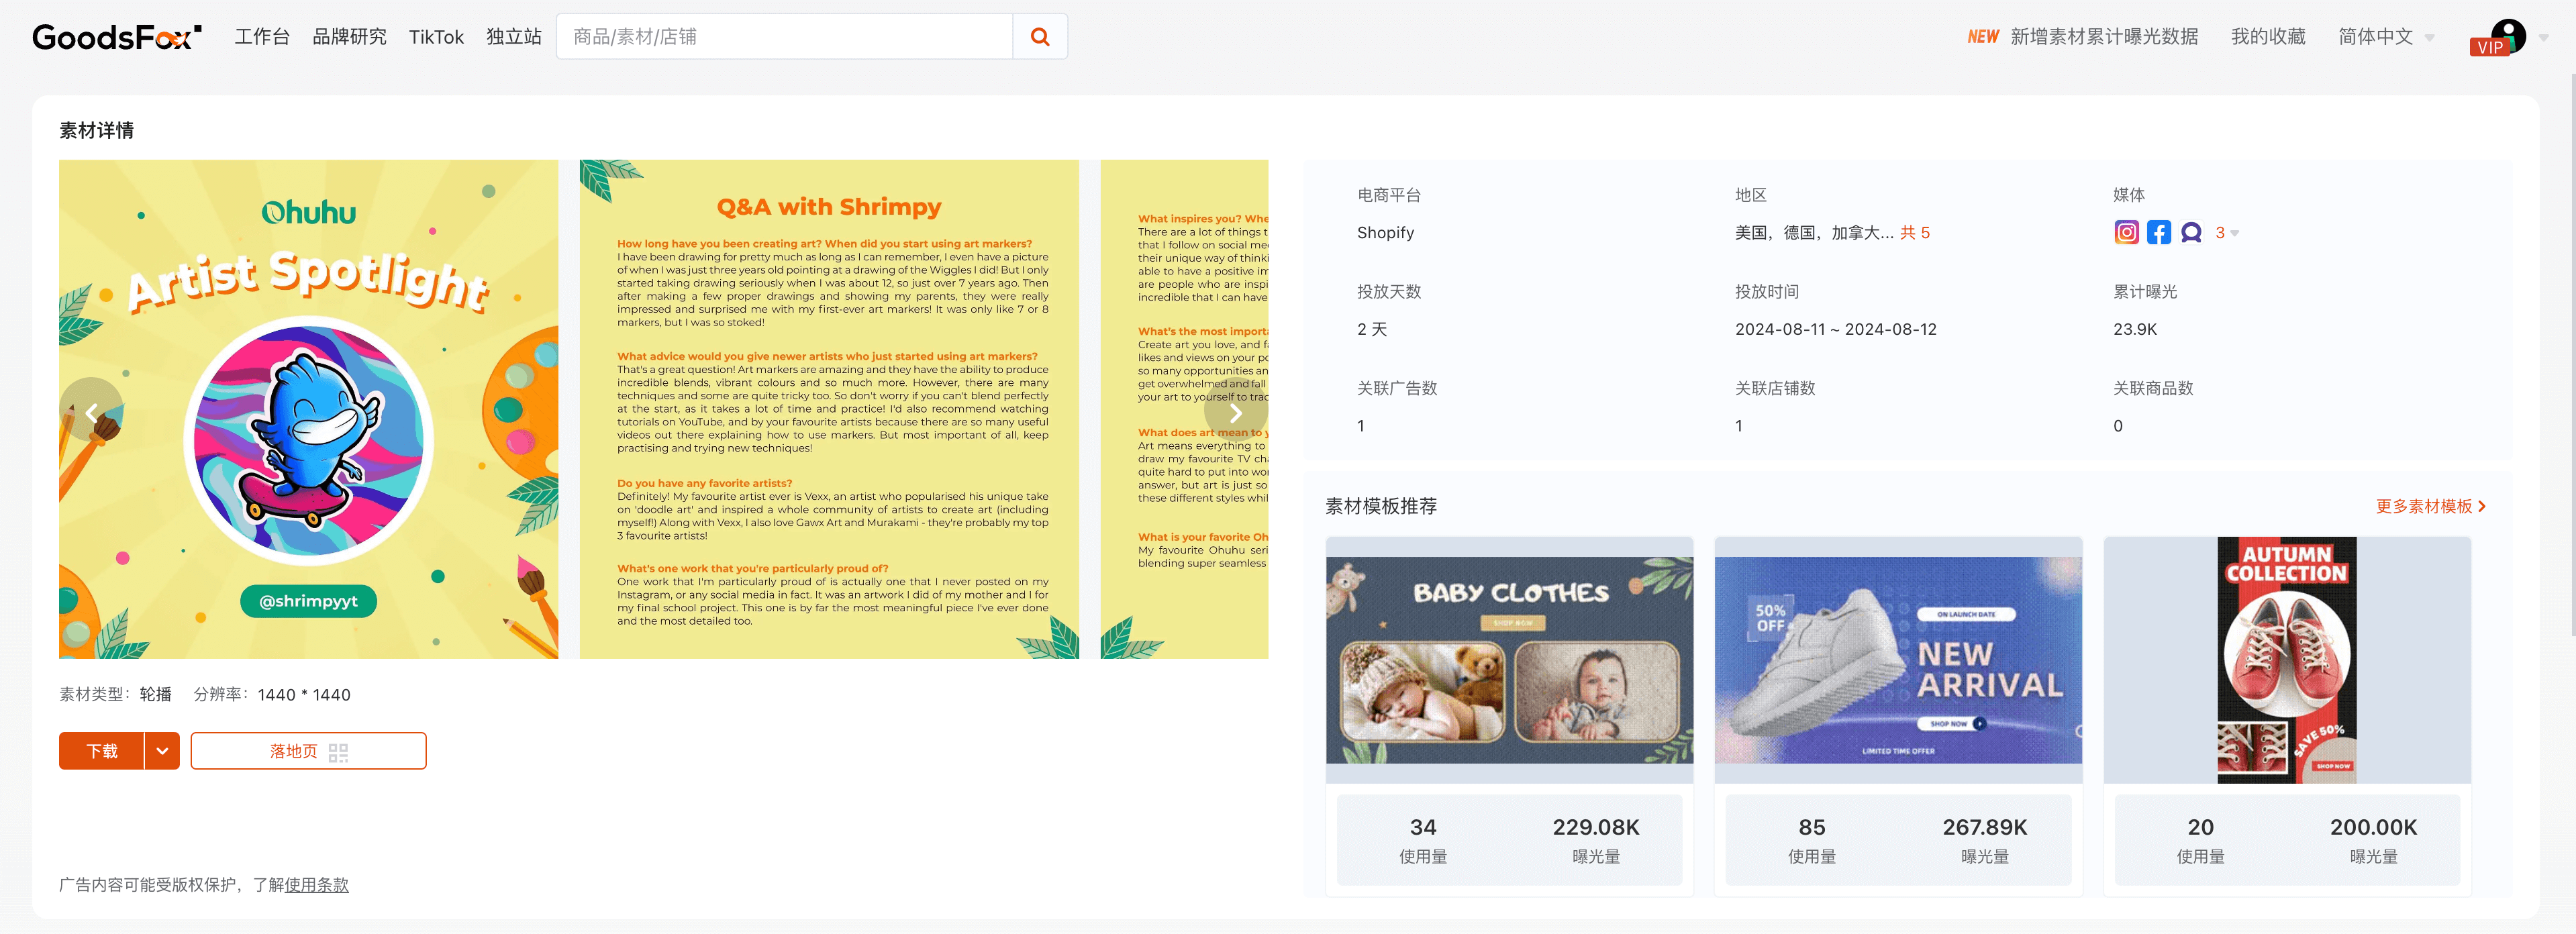The width and height of the screenshot is (2576, 934).
Task: Click the 229.08K exposure figure
Action: click(x=1596, y=827)
